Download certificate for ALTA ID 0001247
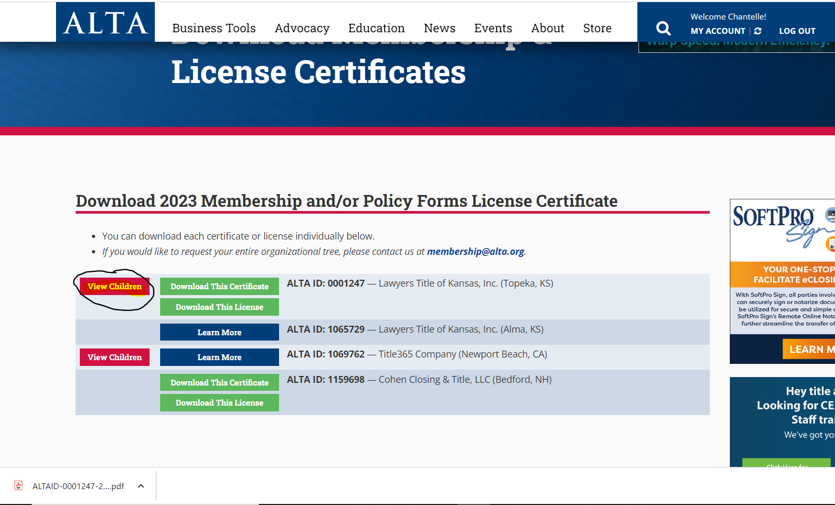 (x=219, y=287)
